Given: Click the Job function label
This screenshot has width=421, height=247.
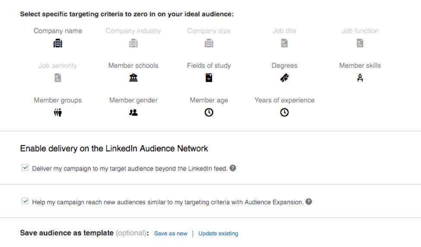Looking at the screenshot, I should click(360, 31).
